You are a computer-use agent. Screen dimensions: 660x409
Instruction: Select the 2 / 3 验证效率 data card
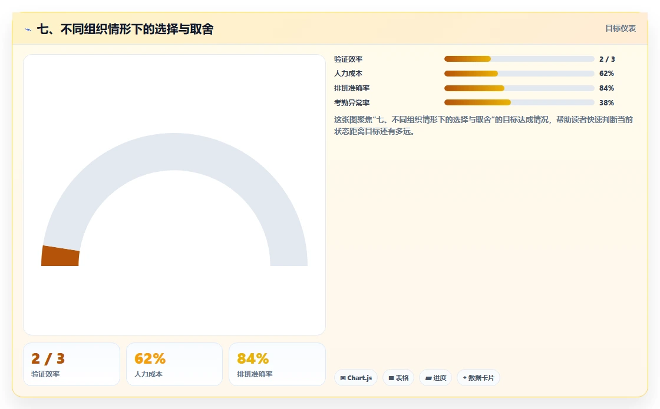[71, 364]
